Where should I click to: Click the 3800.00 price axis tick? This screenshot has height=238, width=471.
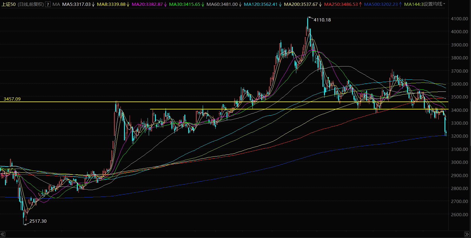tap(460, 58)
